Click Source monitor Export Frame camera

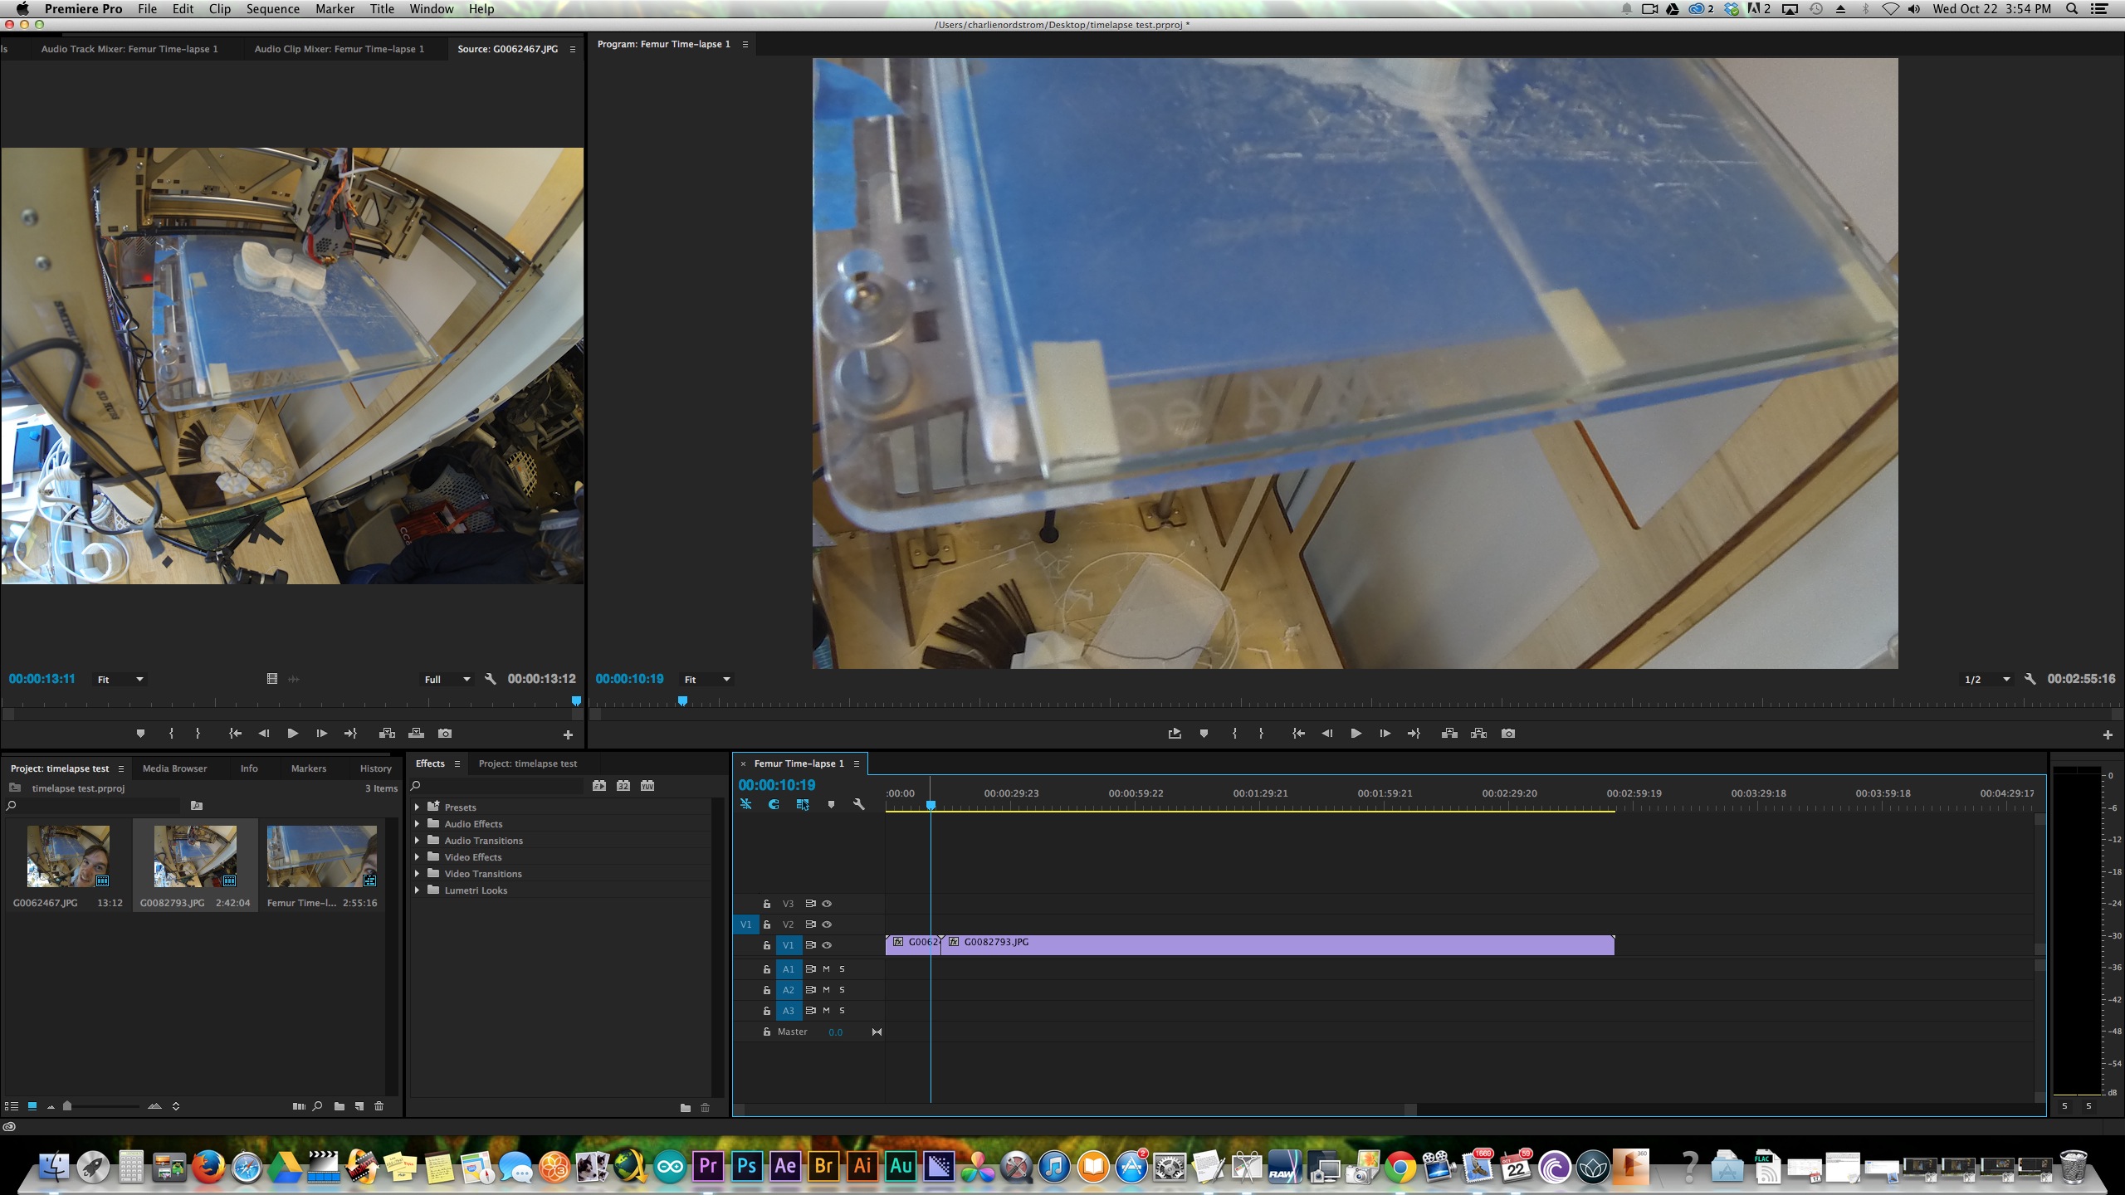[445, 734]
